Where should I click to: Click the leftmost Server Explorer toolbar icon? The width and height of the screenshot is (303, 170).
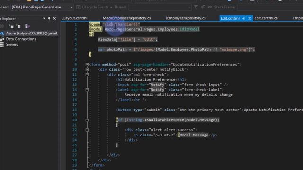pos(2,26)
